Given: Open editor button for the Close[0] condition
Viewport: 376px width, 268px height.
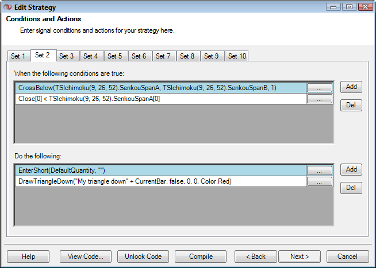Looking at the screenshot, I should 320,99.
